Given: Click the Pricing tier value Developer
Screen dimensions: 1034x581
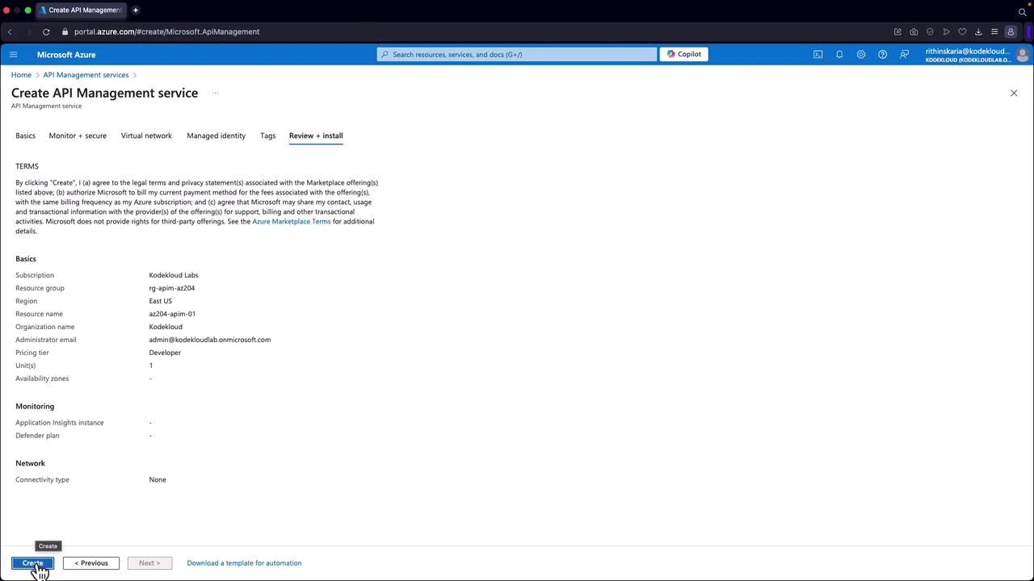Looking at the screenshot, I should point(165,353).
